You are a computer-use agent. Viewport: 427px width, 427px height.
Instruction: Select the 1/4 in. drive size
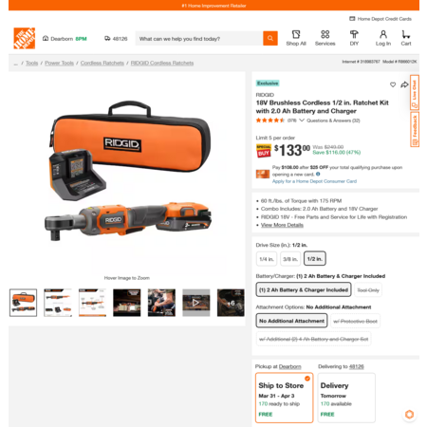(x=267, y=259)
